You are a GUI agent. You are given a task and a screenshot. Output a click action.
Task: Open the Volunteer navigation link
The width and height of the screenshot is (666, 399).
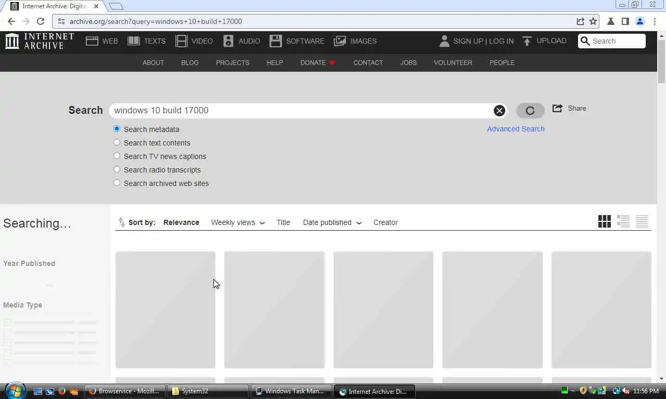(x=453, y=62)
